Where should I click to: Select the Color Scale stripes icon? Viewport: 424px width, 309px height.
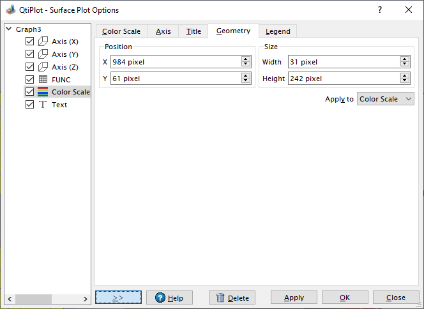43,92
